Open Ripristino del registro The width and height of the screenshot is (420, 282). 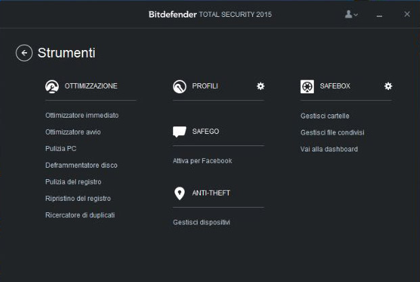pyautogui.click(x=78, y=198)
